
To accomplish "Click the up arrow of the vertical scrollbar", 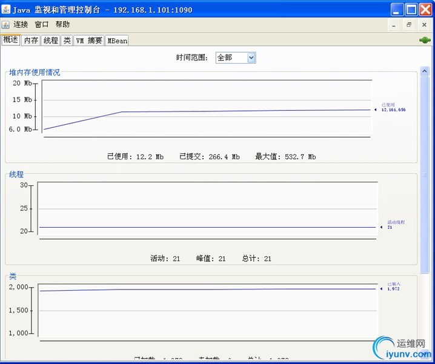I will (425, 71).
